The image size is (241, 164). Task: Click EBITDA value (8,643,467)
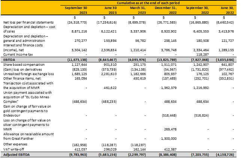click(x=108, y=60)
